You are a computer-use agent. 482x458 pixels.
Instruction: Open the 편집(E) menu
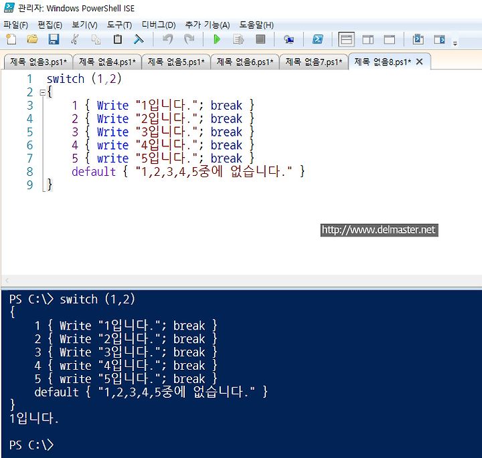(x=50, y=25)
